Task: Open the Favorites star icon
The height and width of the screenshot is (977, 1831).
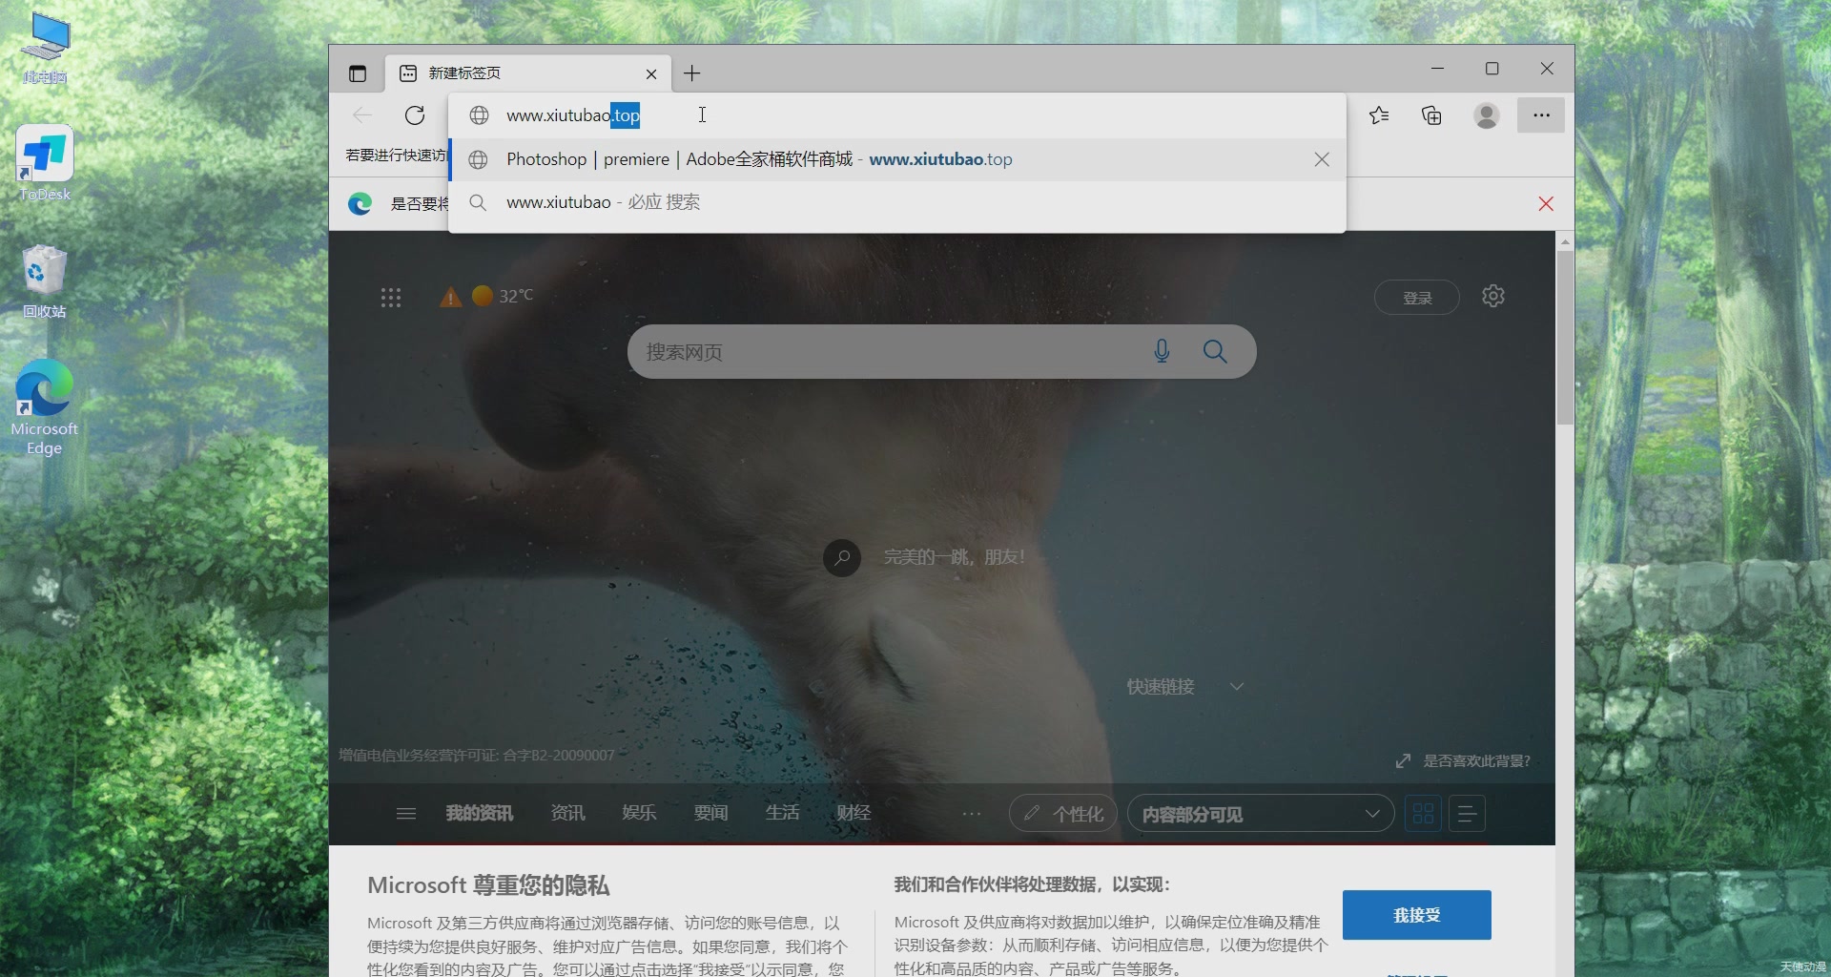Action: [x=1379, y=115]
